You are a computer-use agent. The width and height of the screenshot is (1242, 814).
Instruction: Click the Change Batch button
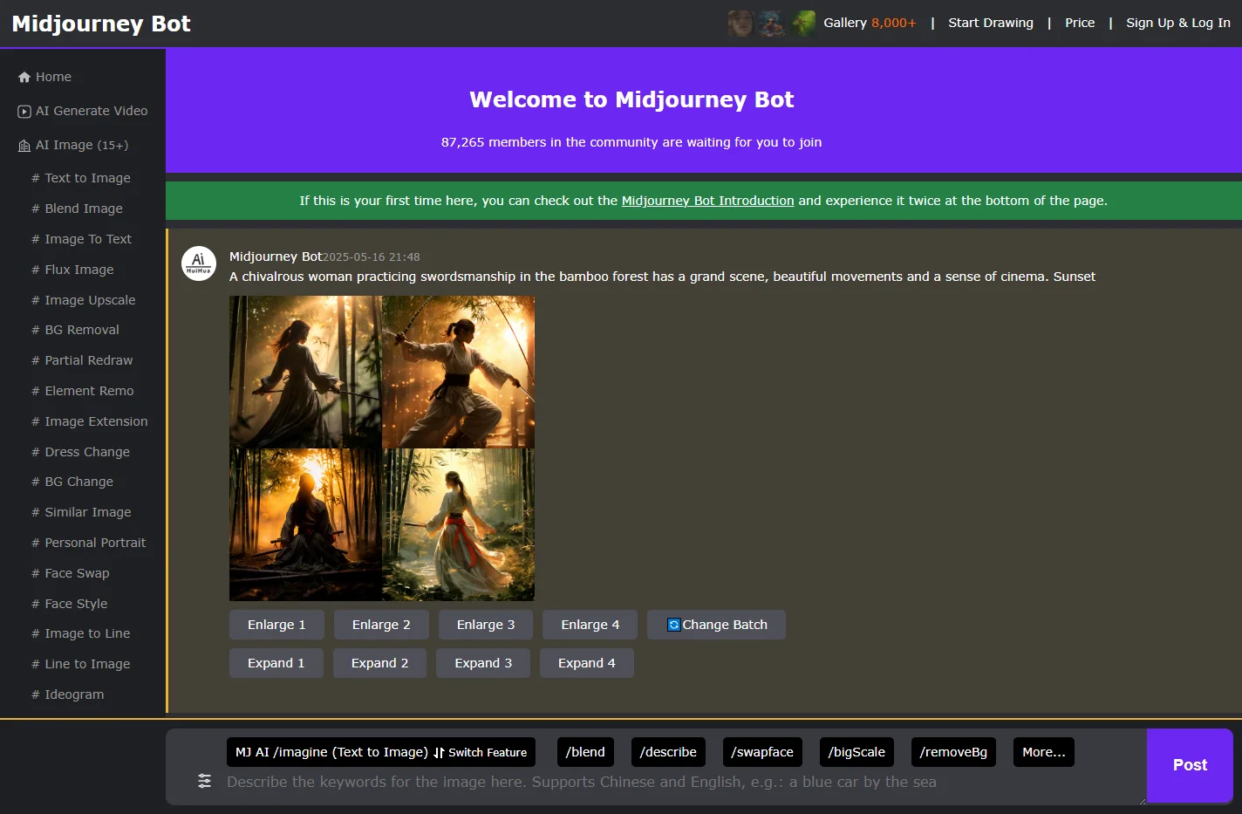coord(716,625)
